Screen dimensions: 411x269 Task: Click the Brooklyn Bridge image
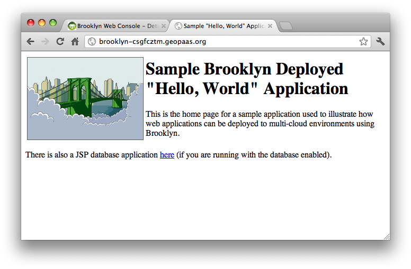(x=85, y=98)
